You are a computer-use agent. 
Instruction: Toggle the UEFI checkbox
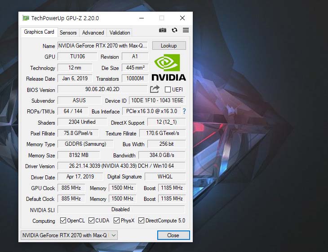[168, 90]
